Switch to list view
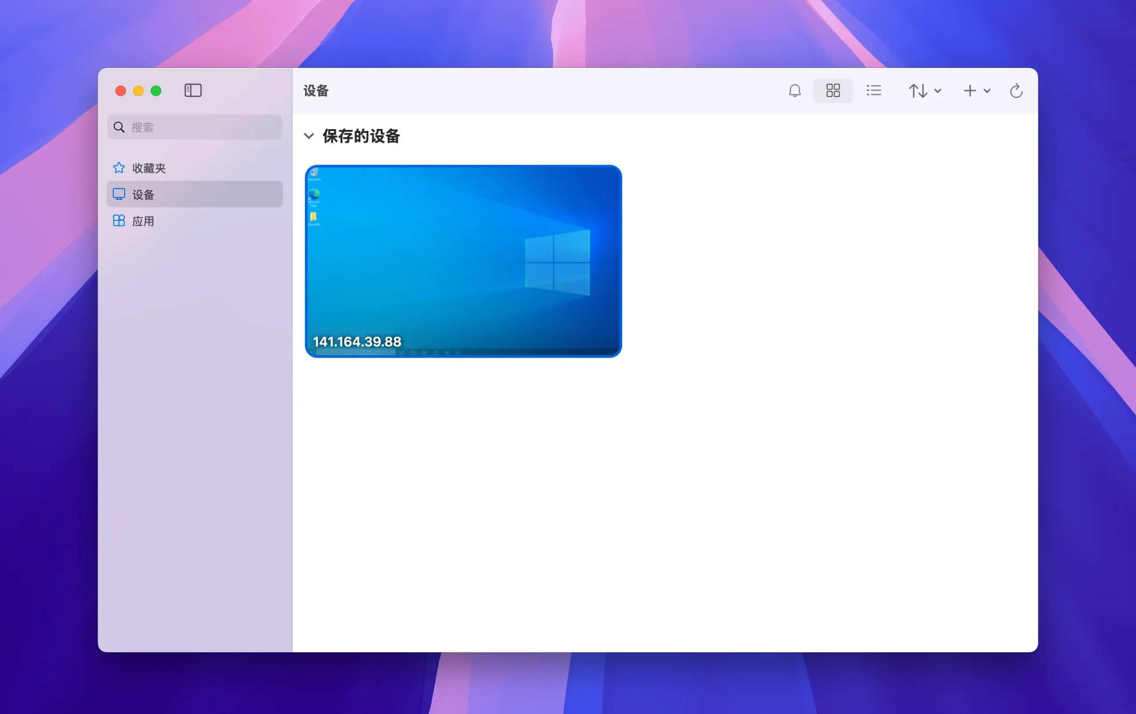 (873, 90)
